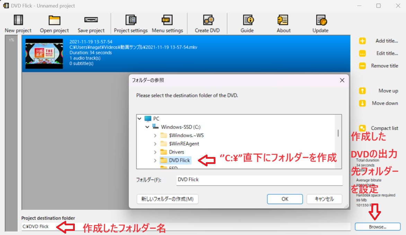Screen dimensions: 406x235
Task: Click the Edit title... label
Action: (387, 53)
